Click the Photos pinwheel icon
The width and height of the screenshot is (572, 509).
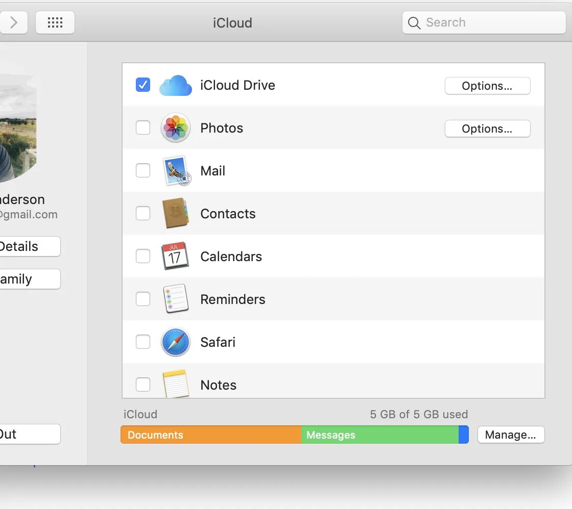[x=176, y=128]
